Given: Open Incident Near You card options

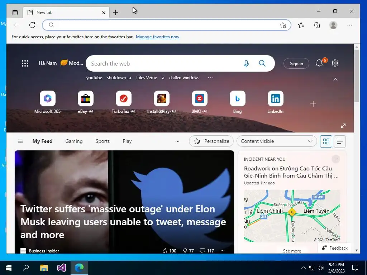Looking at the screenshot, I should pyautogui.click(x=335, y=159).
